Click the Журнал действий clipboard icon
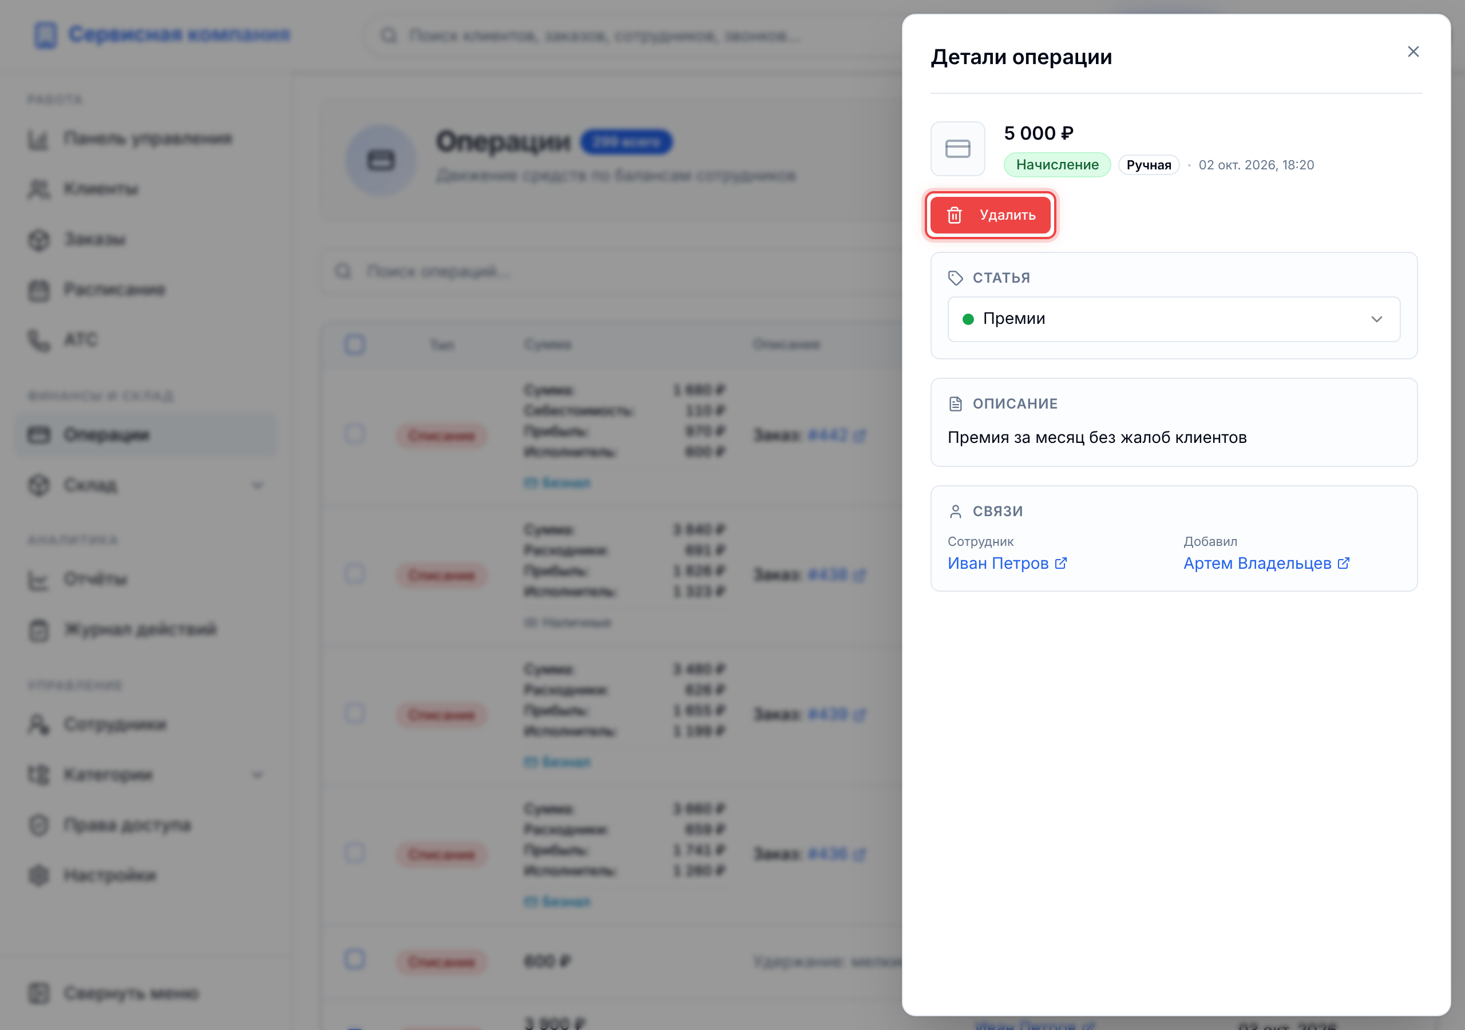1465x1030 pixels. (x=39, y=630)
